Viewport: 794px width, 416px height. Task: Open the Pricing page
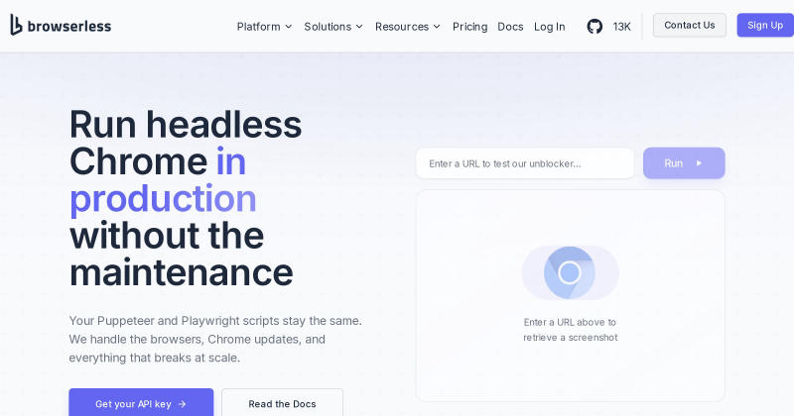[469, 27]
